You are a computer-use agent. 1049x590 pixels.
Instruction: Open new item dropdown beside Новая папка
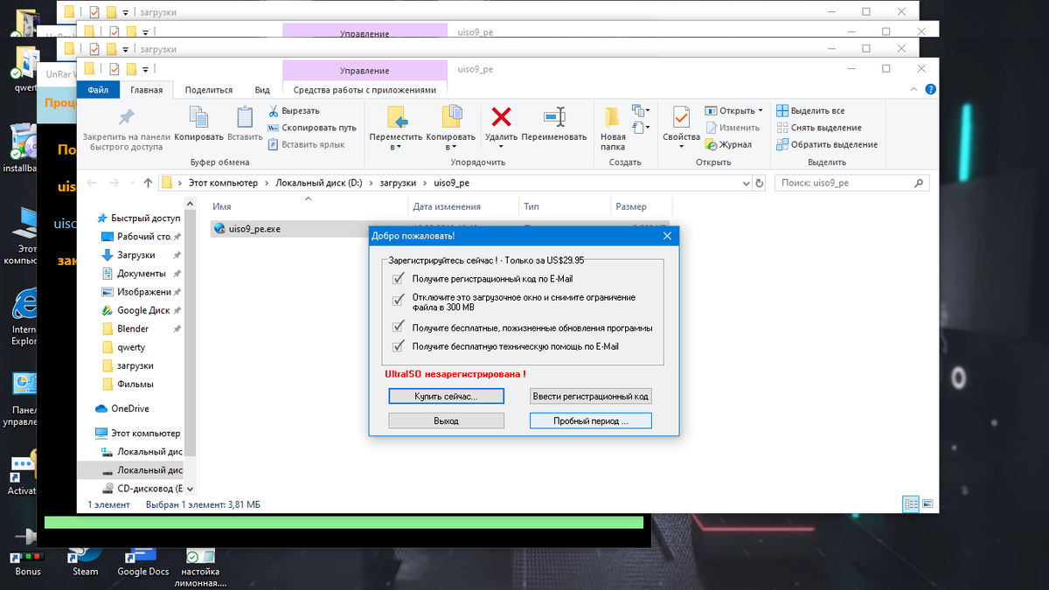[641, 111]
